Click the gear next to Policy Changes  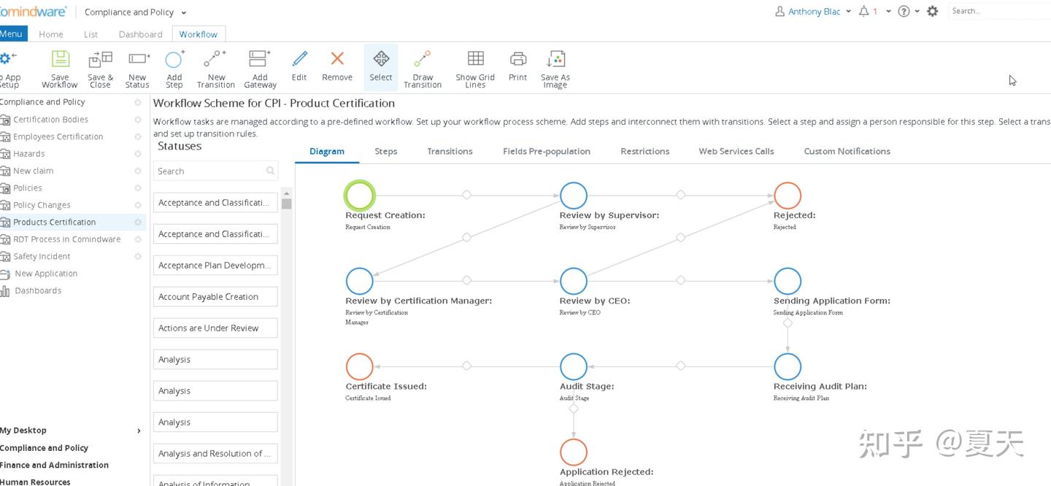coord(137,205)
